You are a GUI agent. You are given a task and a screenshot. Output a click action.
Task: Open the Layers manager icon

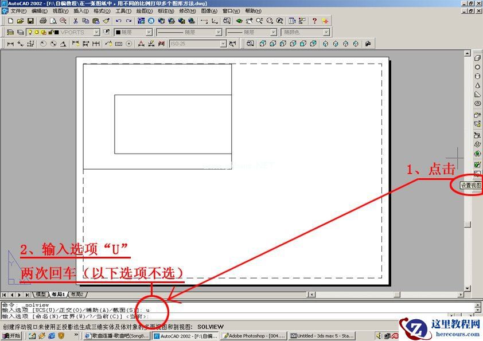pyautogui.click(x=10, y=32)
